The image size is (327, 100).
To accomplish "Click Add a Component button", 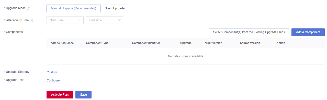I will (308, 32).
